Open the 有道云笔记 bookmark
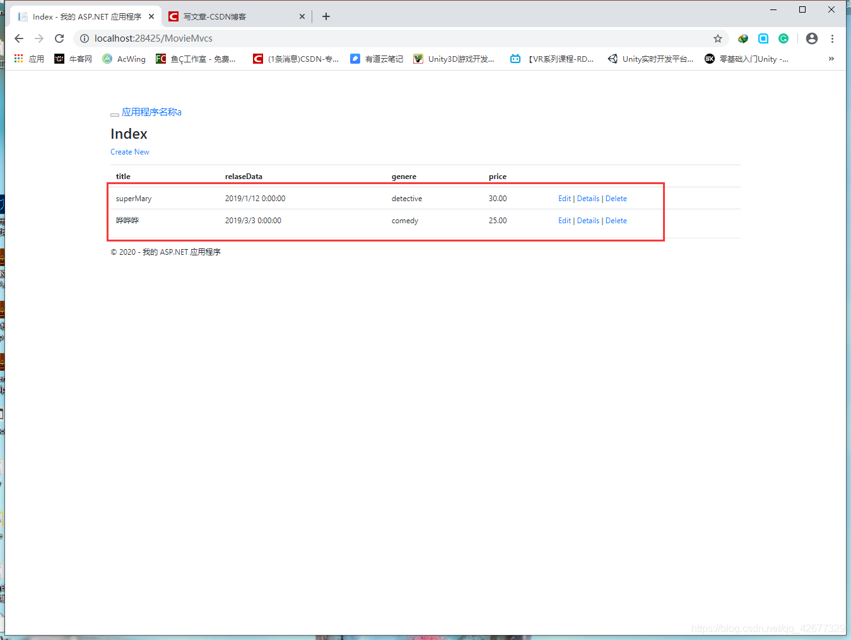 377,59
